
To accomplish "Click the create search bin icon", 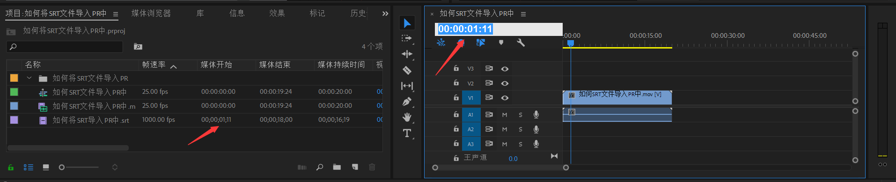I will (138, 47).
